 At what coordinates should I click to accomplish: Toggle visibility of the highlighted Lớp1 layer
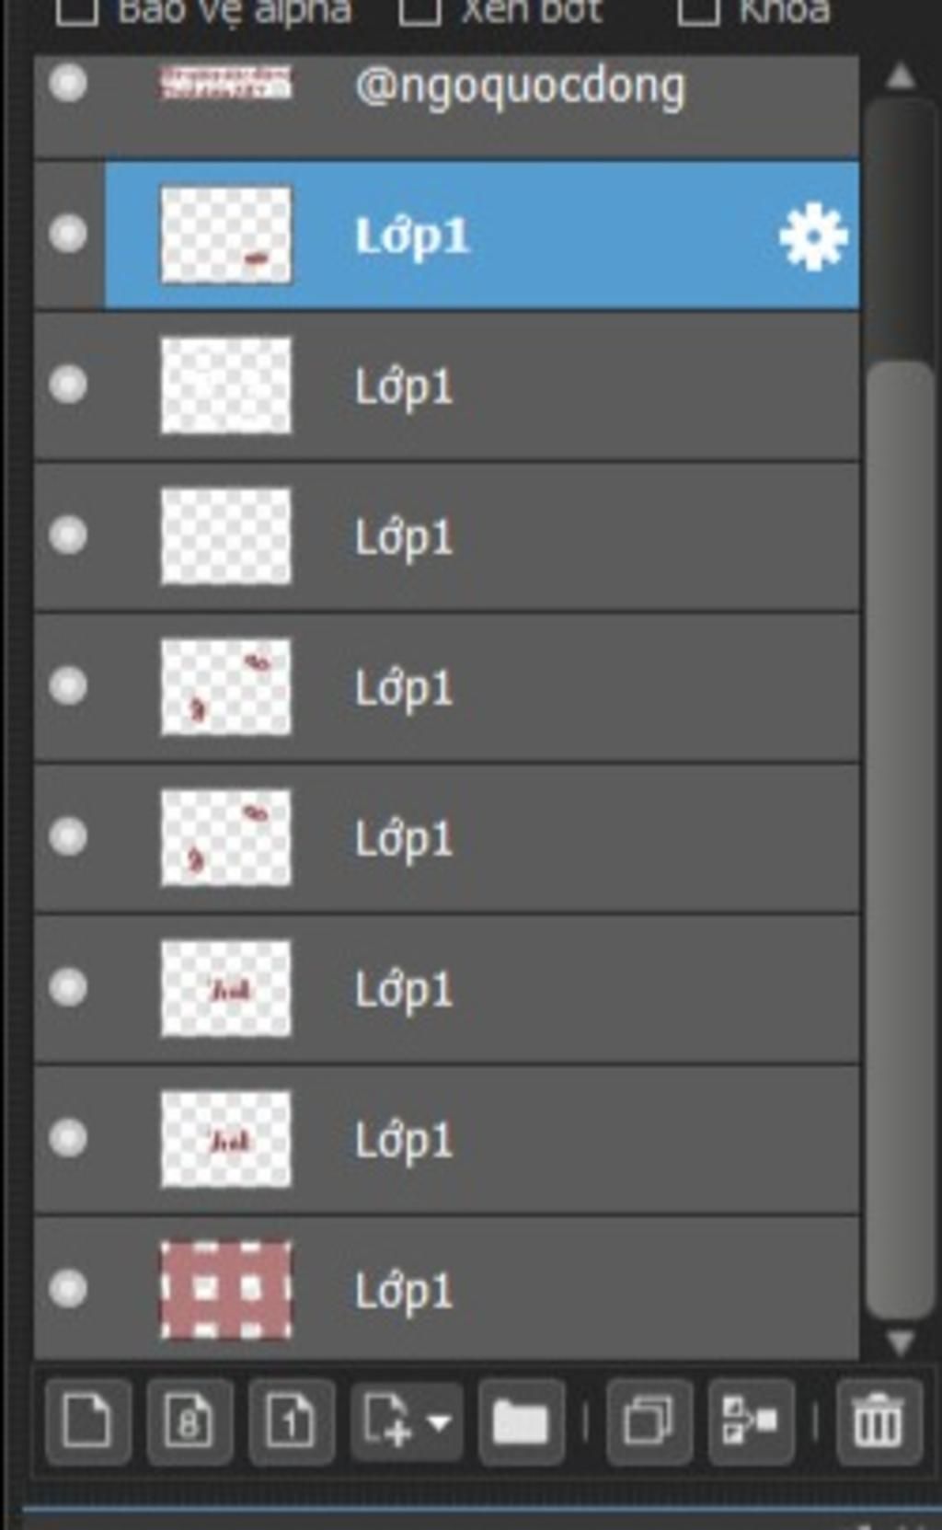(x=68, y=234)
